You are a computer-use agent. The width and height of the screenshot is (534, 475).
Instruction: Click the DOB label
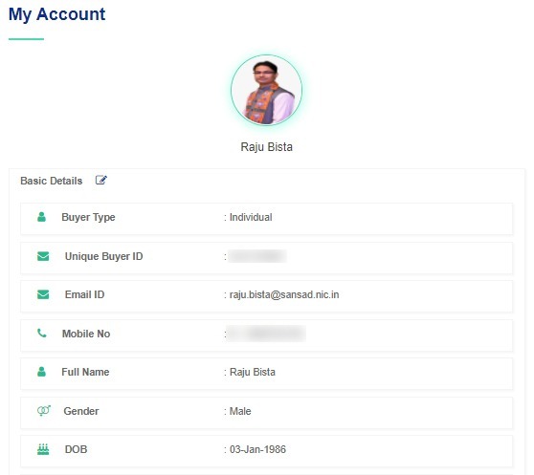tap(76, 449)
